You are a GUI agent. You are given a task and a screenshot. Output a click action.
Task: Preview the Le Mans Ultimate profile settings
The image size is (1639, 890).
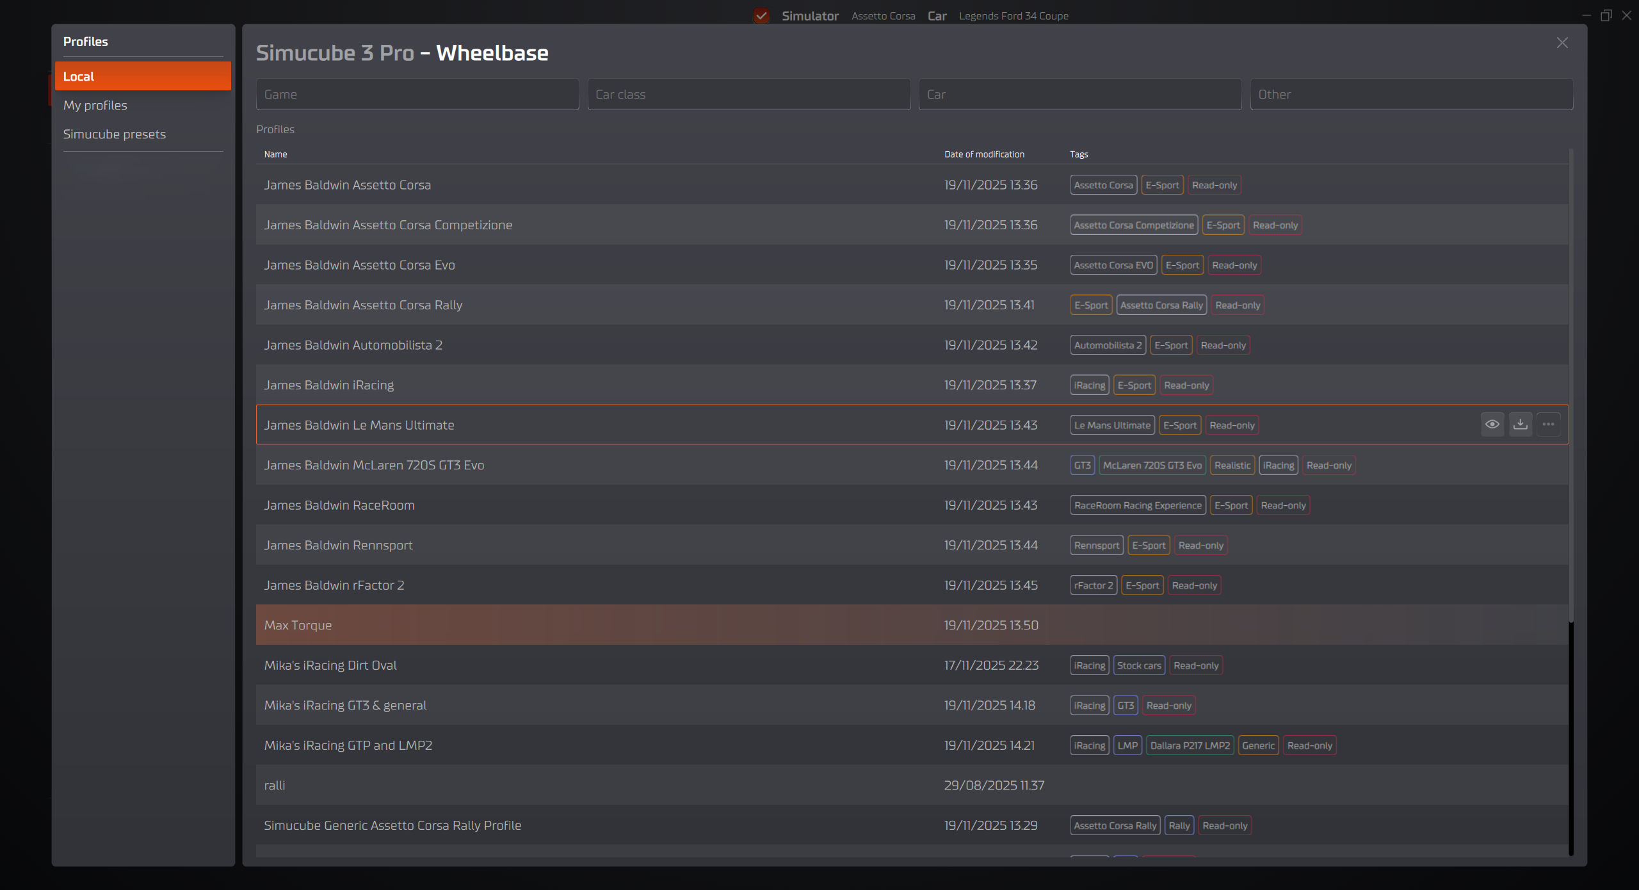tap(1492, 424)
